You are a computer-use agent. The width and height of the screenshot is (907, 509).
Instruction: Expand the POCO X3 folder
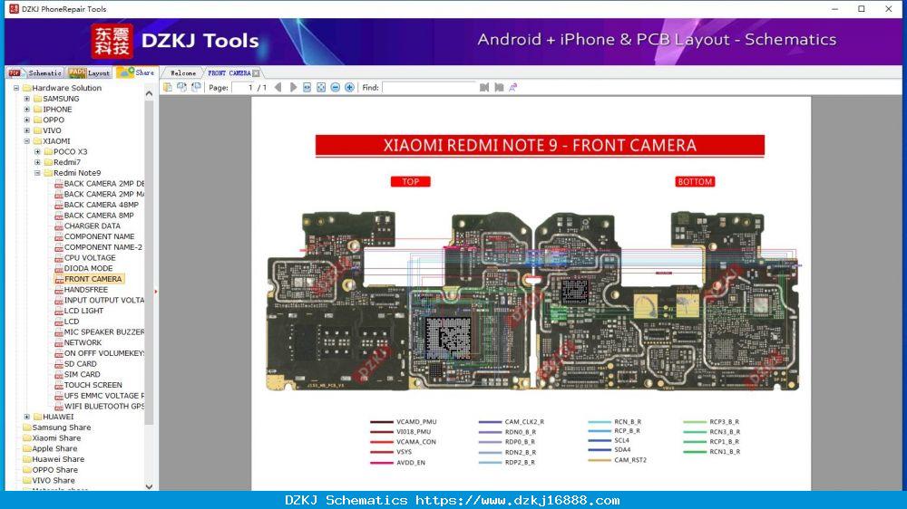coord(37,152)
